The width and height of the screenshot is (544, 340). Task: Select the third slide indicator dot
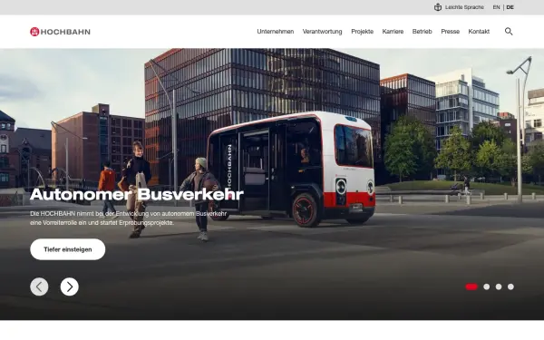pos(499,287)
